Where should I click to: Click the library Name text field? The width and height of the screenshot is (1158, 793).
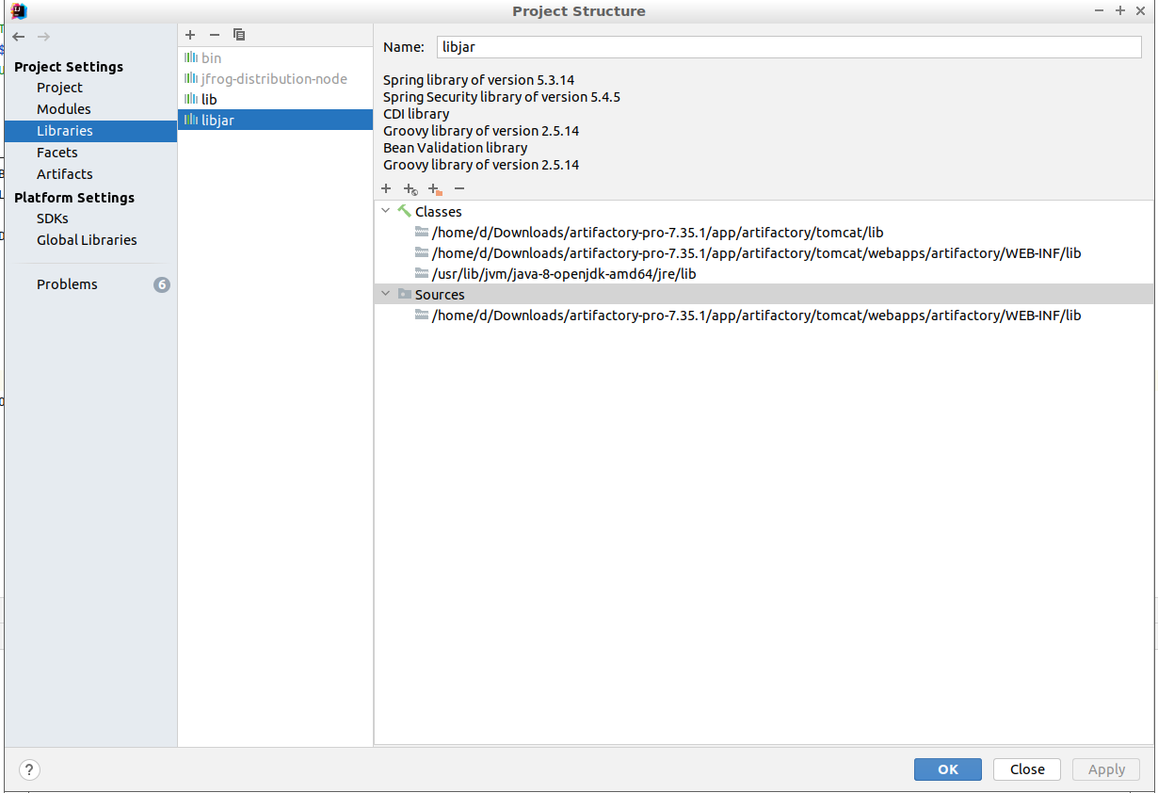click(787, 47)
